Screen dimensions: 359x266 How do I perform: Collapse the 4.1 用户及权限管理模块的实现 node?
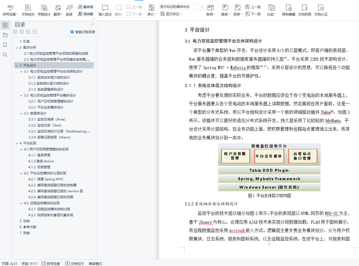point(21,149)
